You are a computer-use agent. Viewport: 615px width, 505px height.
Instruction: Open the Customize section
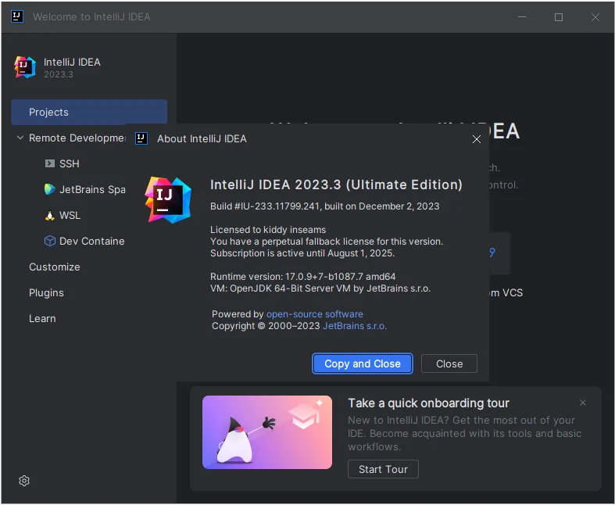point(55,267)
